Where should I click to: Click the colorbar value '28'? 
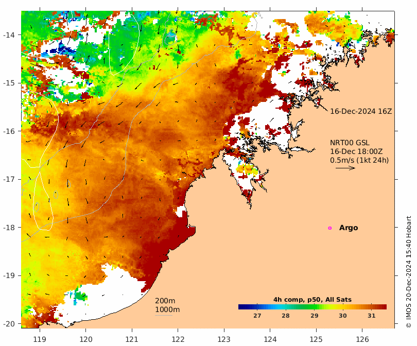[x=286, y=316]
